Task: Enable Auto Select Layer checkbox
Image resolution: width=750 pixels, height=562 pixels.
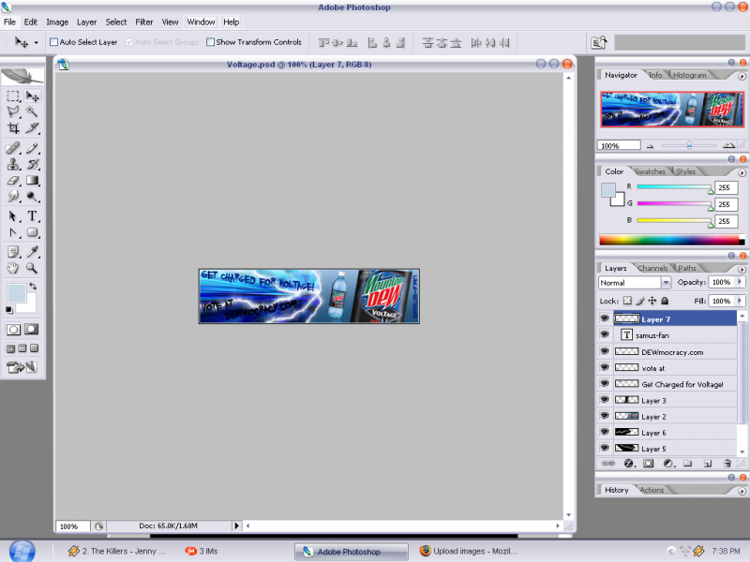Action: (54, 42)
